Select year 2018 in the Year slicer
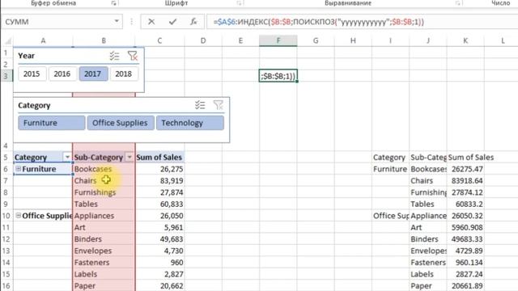The image size is (518, 291). 124,74
